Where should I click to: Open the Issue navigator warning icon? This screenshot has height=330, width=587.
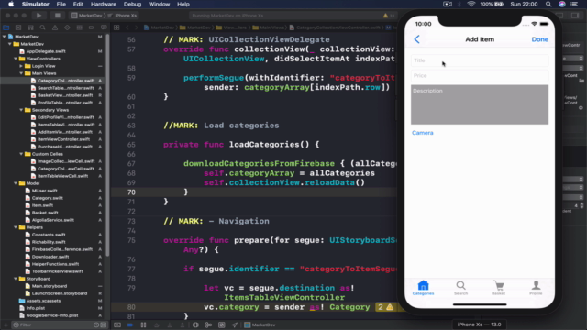click(55, 27)
